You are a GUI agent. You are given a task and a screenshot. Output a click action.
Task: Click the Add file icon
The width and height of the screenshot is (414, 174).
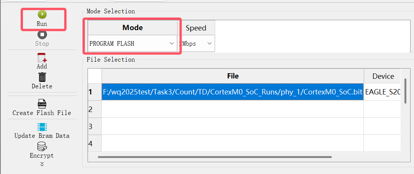coord(42,58)
